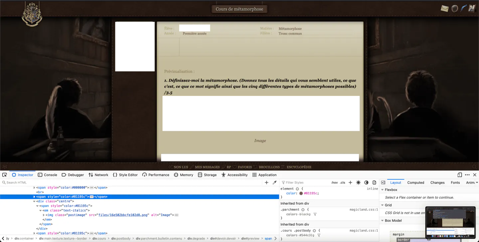Open the Performance tab
The image size is (479, 242).
coord(156,175)
